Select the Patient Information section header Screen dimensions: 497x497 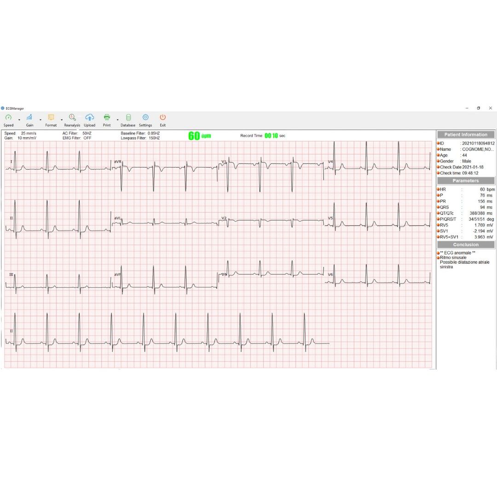pos(465,134)
